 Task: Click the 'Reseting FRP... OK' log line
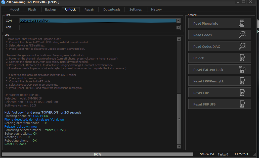(18, 137)
